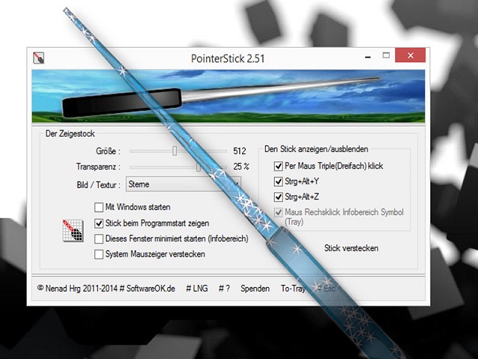Click the 25 % transparency value
Viewport: 478px width, 359px height.
[241, 167]
